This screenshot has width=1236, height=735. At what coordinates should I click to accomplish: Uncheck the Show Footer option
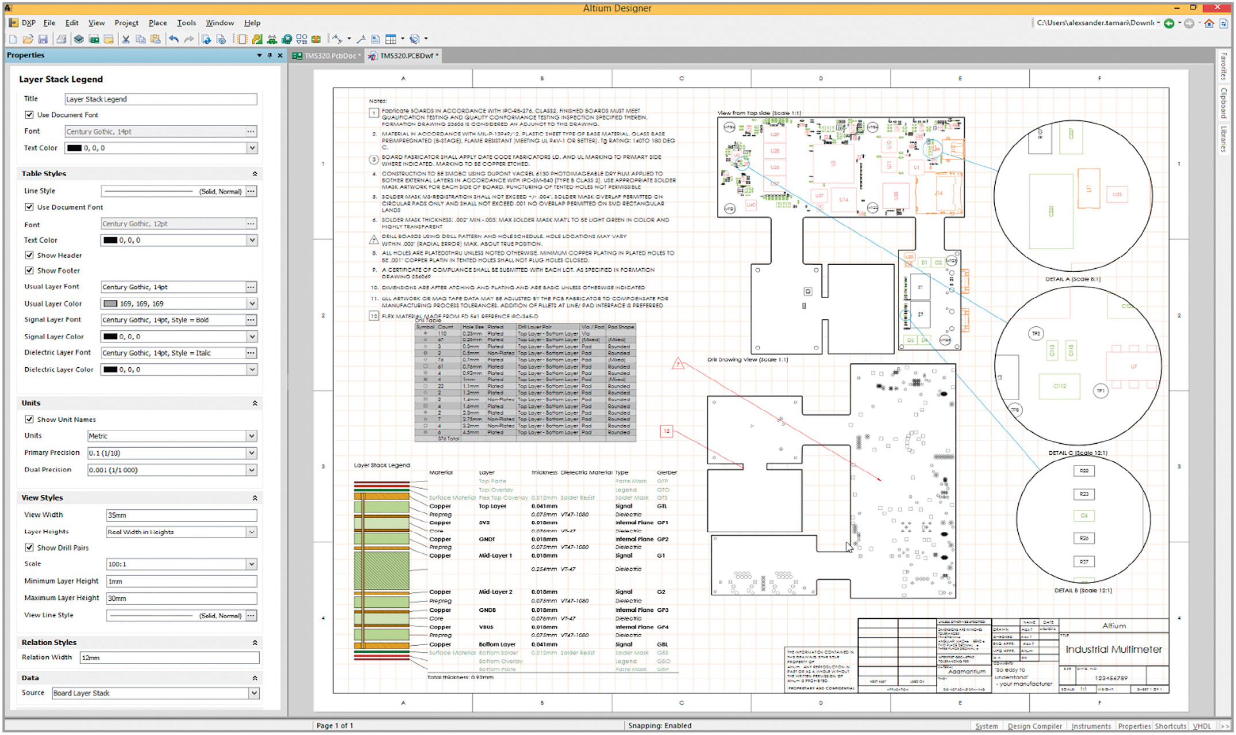[29, 271]
